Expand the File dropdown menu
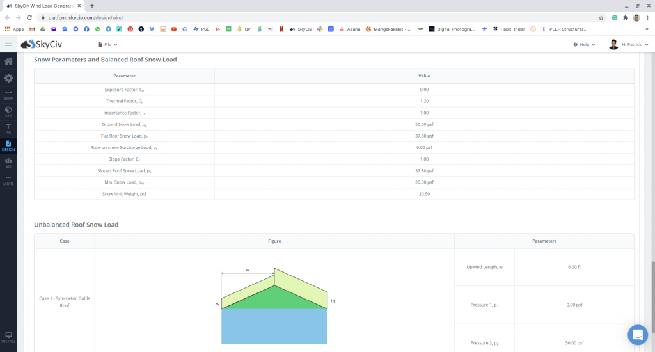Image resolution: width=655 pixels, height=352 pixels. [107, 45]
